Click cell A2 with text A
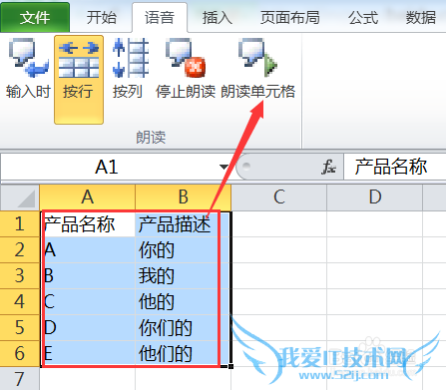 click(x=88, y=249)
